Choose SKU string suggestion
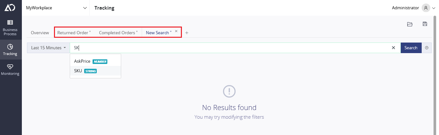 [95, 71]
